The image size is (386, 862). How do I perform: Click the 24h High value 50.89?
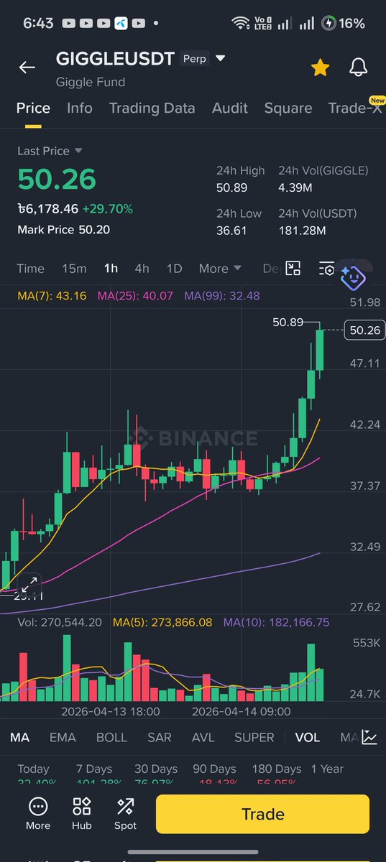(x=231, y=187)
